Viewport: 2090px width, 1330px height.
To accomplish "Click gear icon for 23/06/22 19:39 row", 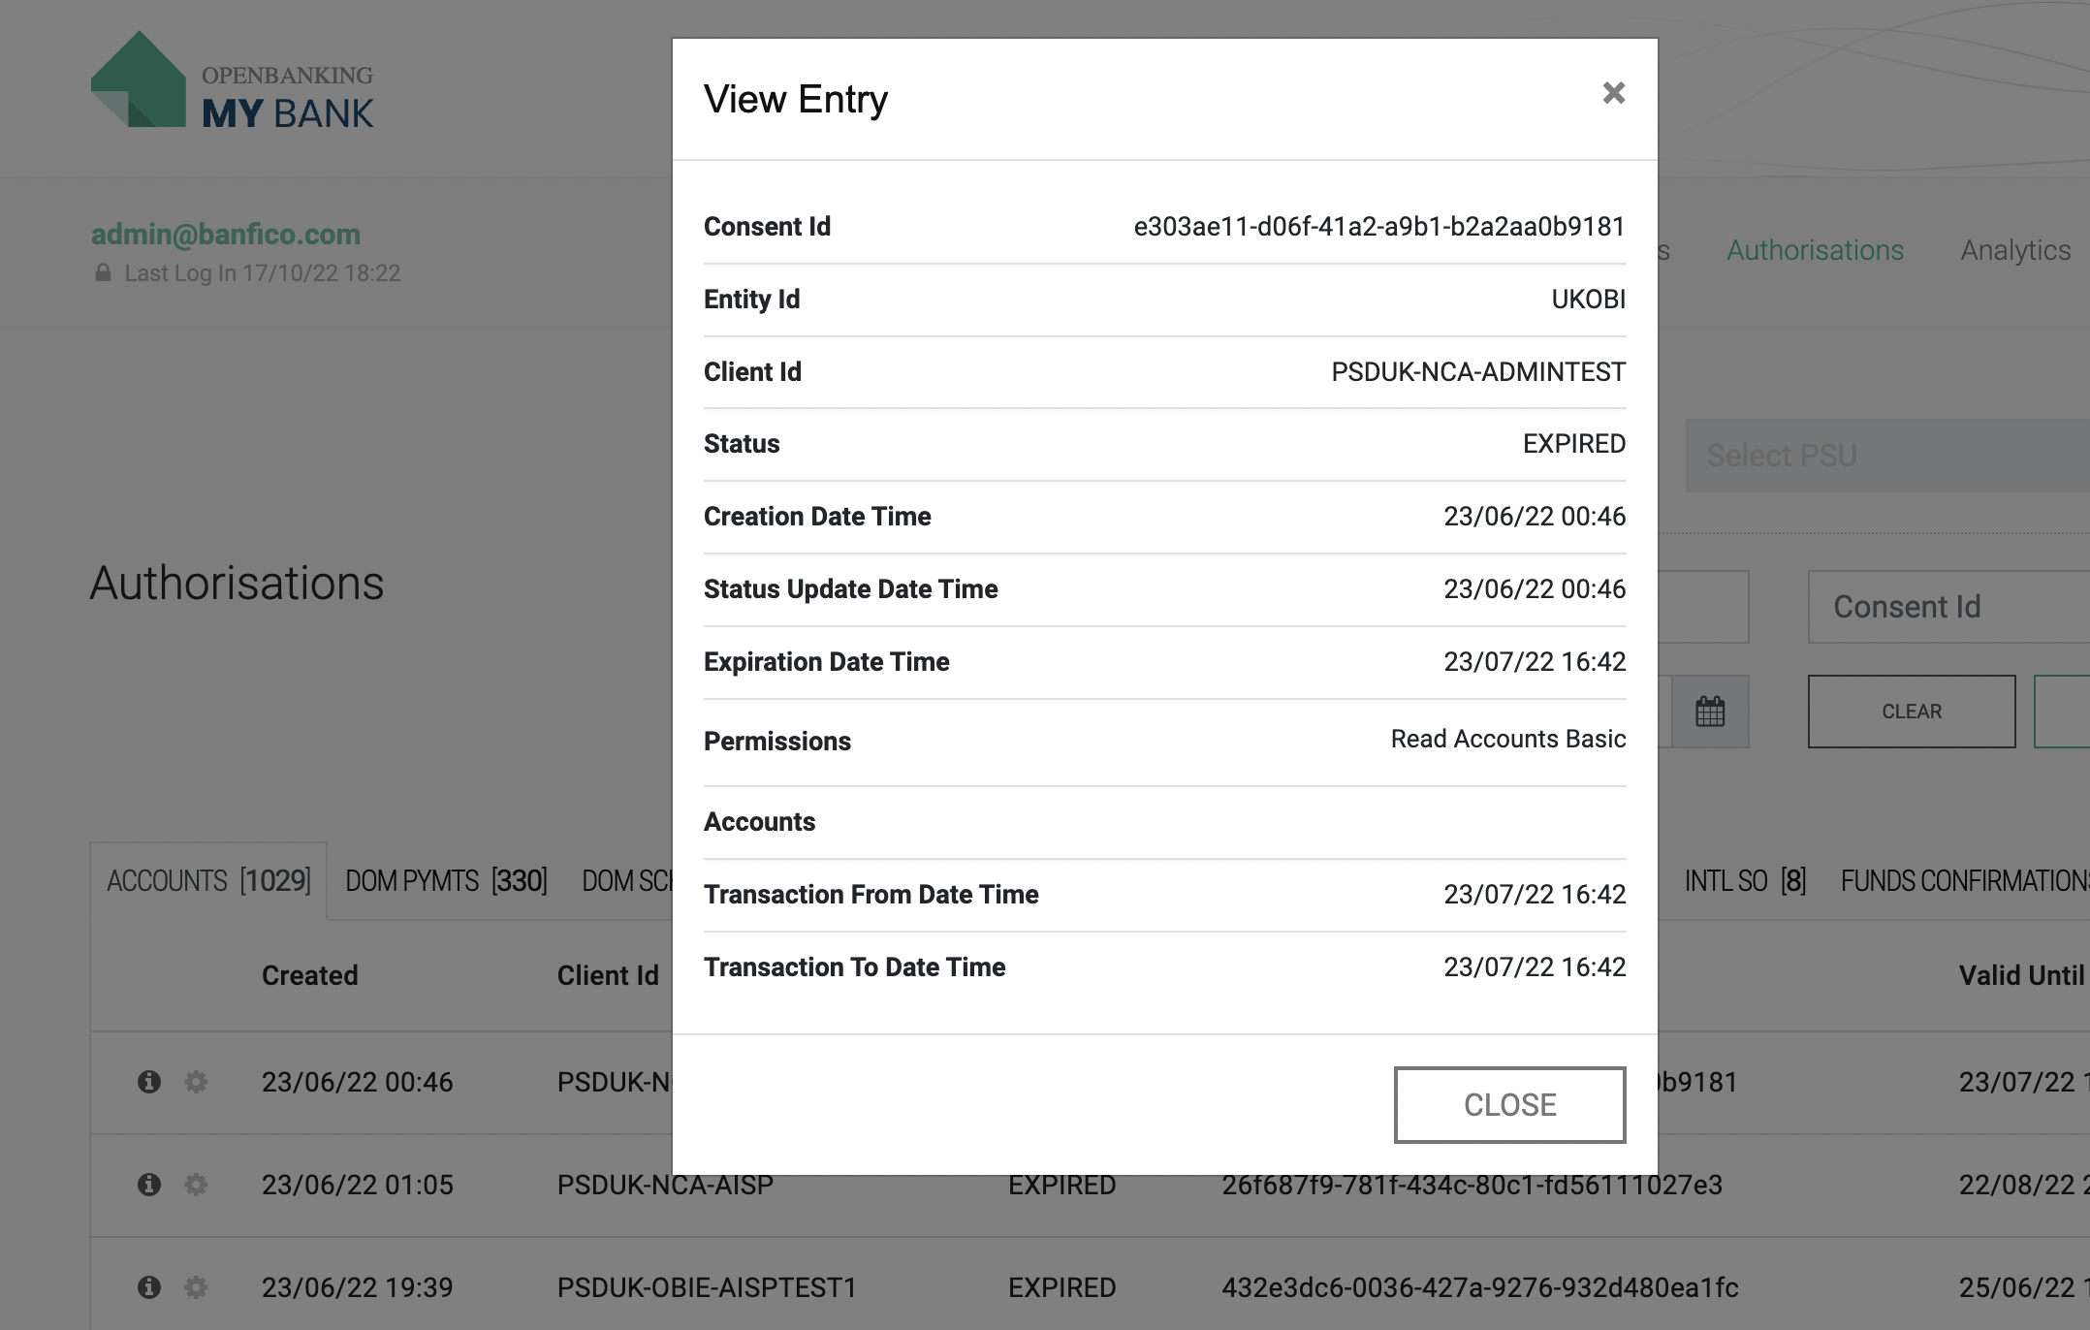I will [196, 1286].
